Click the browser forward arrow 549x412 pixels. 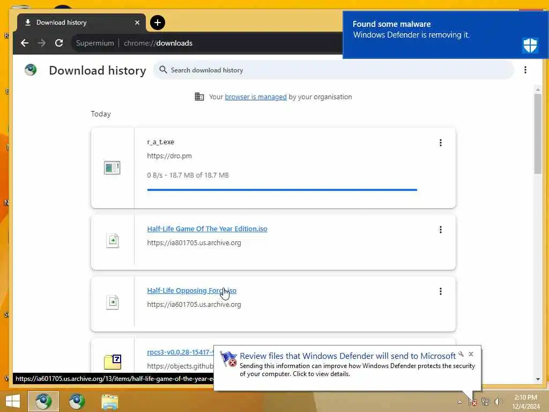[42, 43]
